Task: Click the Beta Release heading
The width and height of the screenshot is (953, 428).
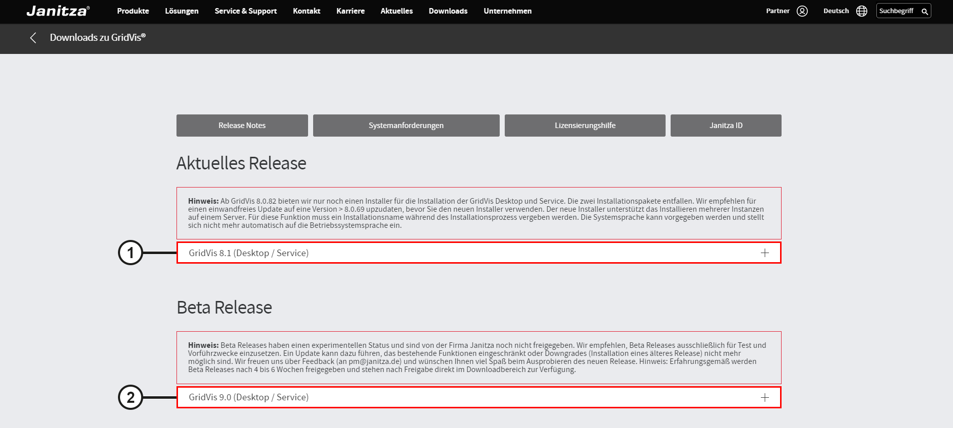Action: pyautogui.click(x=224, y=308)
